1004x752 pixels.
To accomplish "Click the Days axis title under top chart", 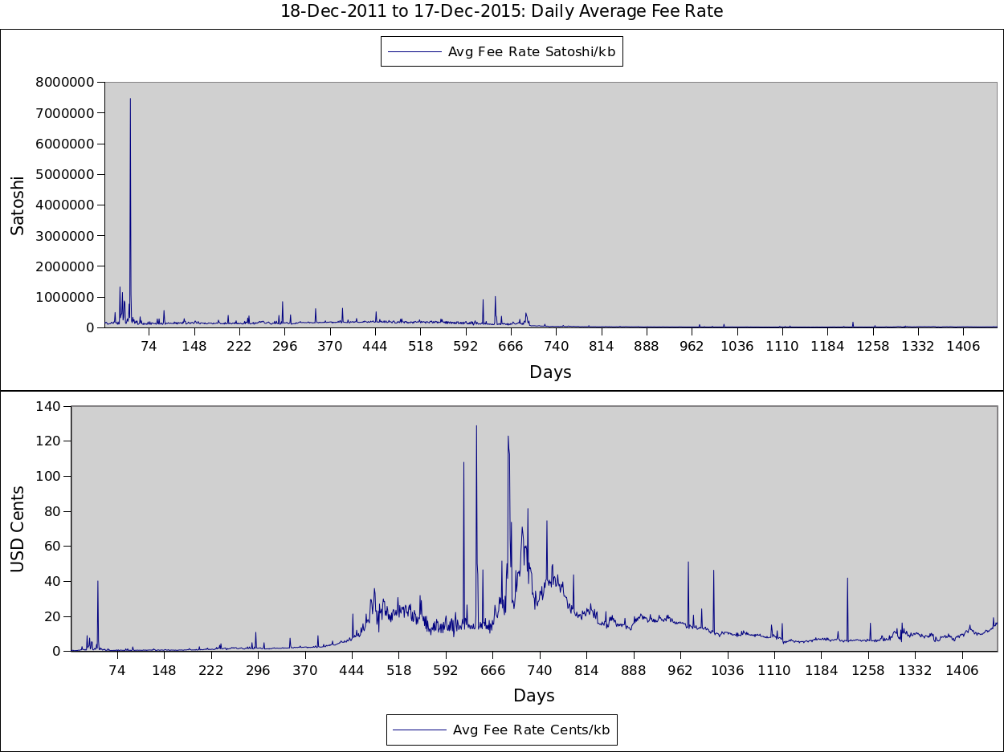I will click(550, 372).
